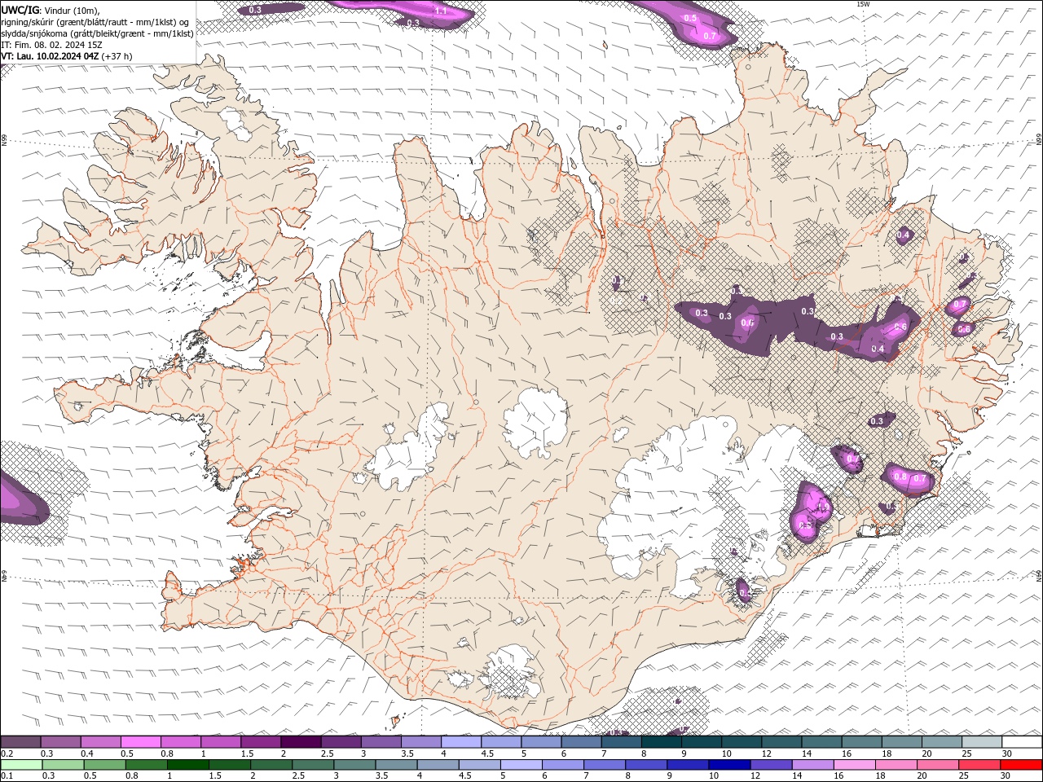Select the 4 swatch in the lower legend row
This screenshot has width=1043, height=782.
[438, 765]
